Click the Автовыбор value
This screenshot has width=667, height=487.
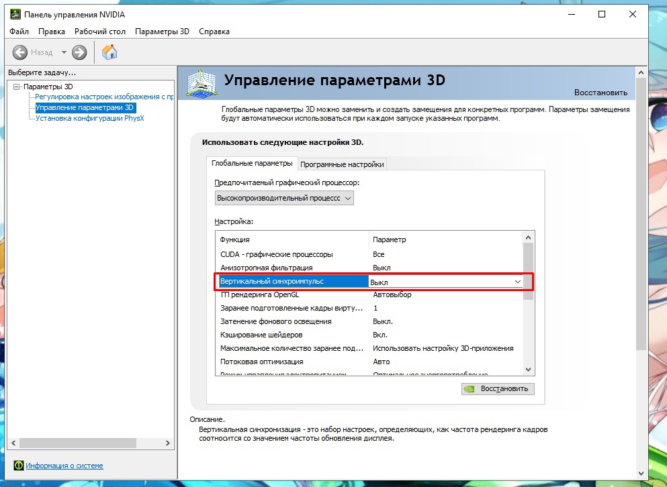coord(392,294)
